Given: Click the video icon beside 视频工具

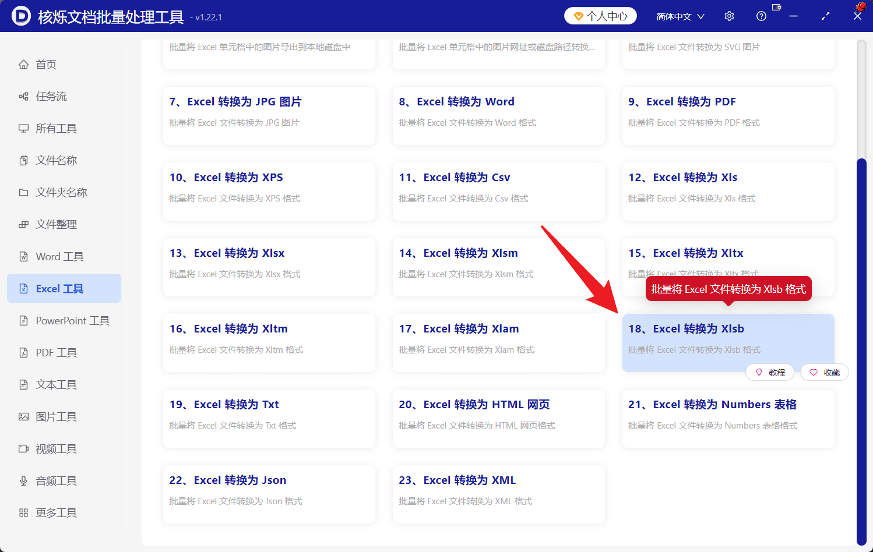Looking at the screenshot, I should (x=23, y=449).
